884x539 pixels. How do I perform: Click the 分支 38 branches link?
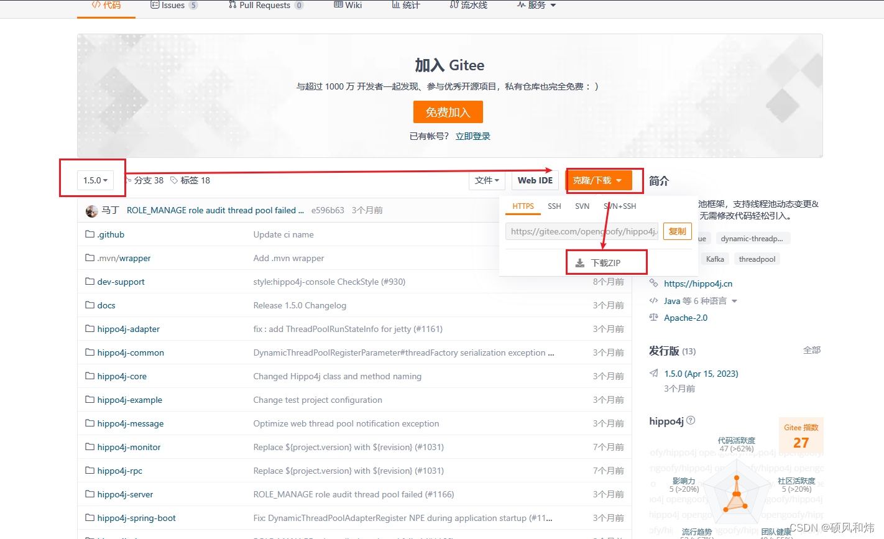point(144,180)
